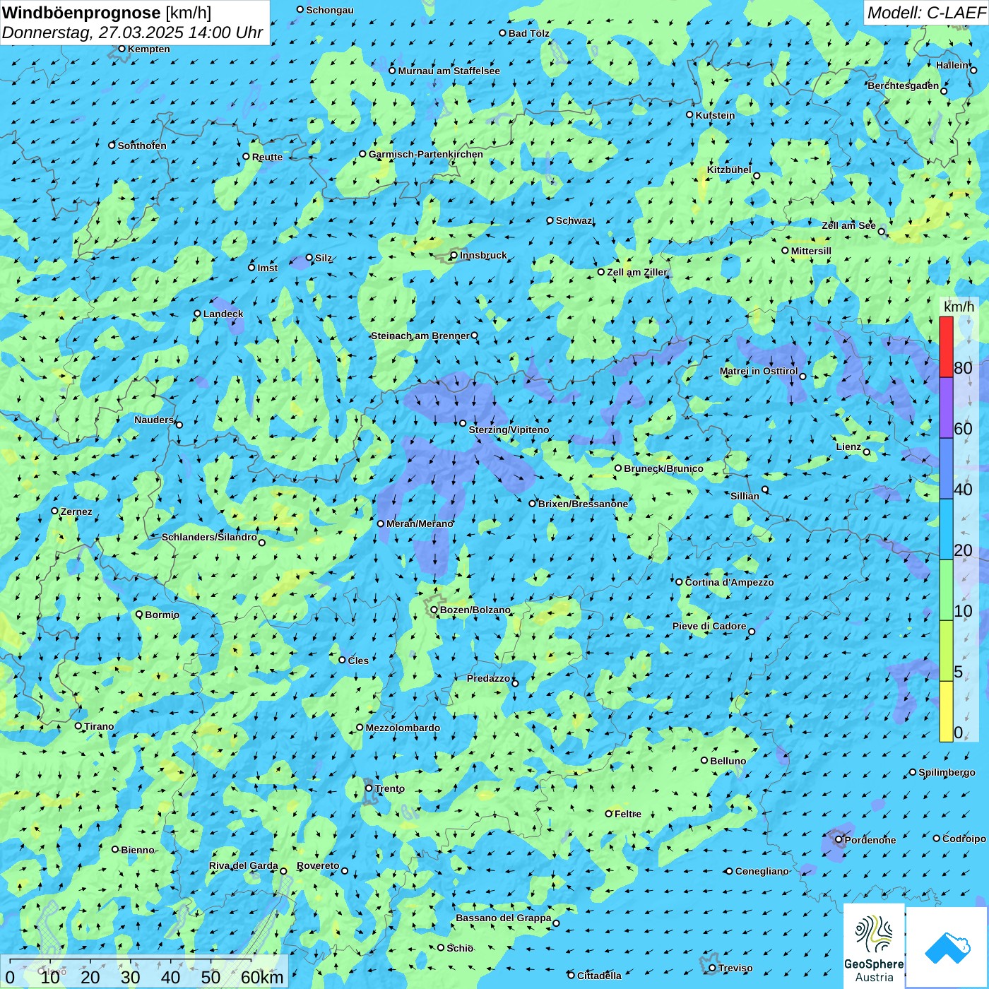Select the red legend color segment

(x=946, y=347)
